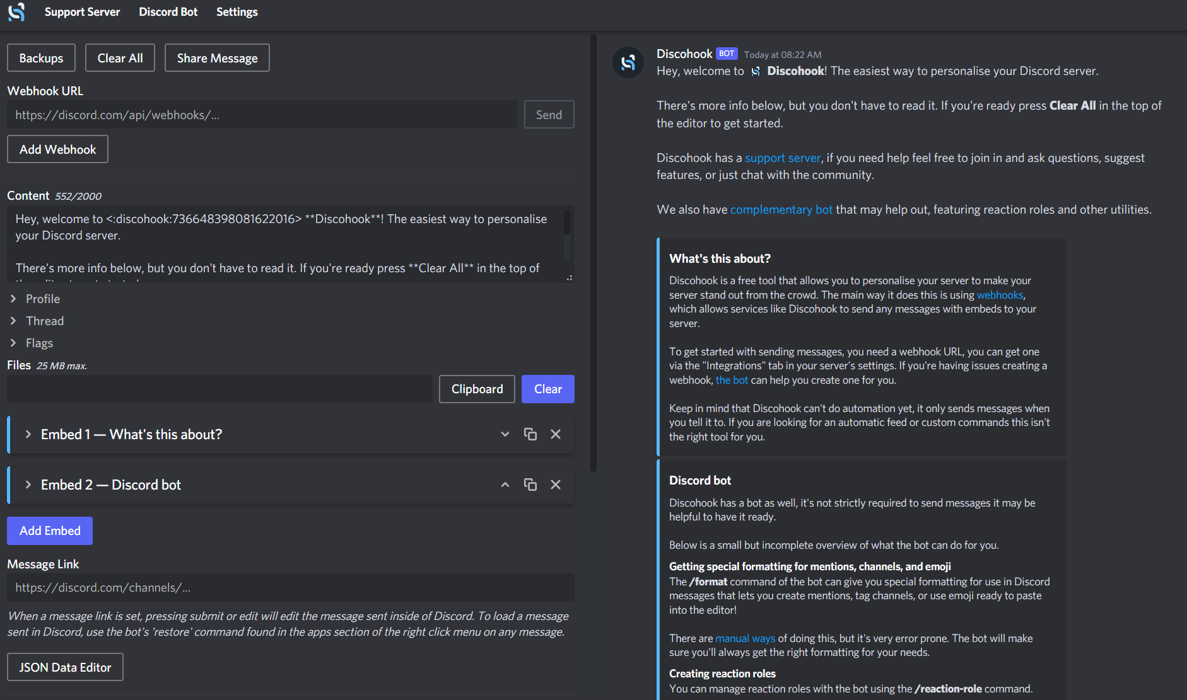Duplicate Embed 1 with the copy icon

[x=530, y=434]
